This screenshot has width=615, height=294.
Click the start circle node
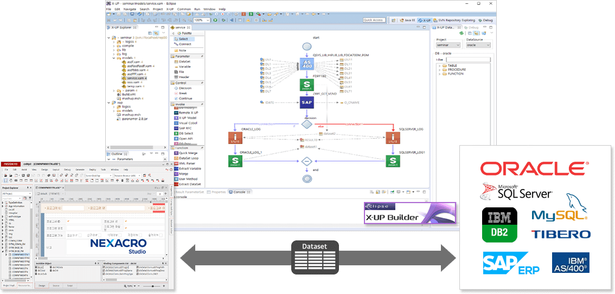click(x=306, y=47)
